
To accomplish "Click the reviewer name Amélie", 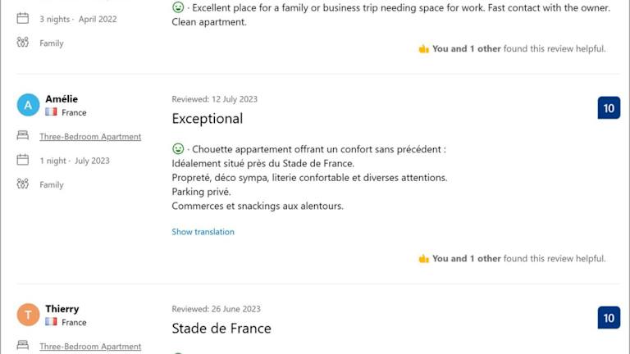I will pyautogui.click(x=62, y=99).
